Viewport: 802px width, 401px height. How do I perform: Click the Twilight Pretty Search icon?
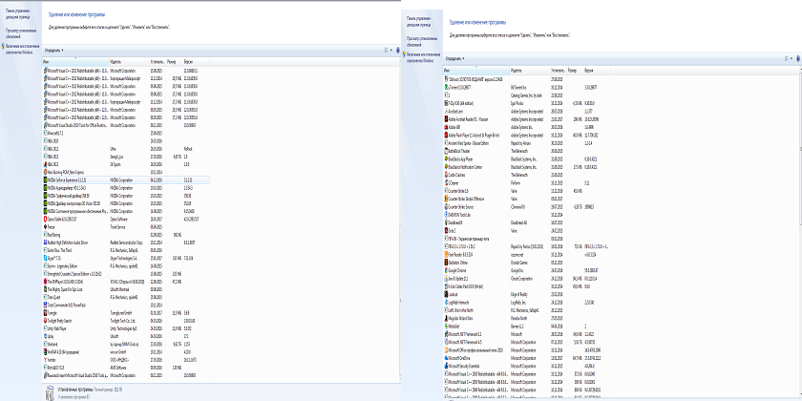(x=45, y=321)
